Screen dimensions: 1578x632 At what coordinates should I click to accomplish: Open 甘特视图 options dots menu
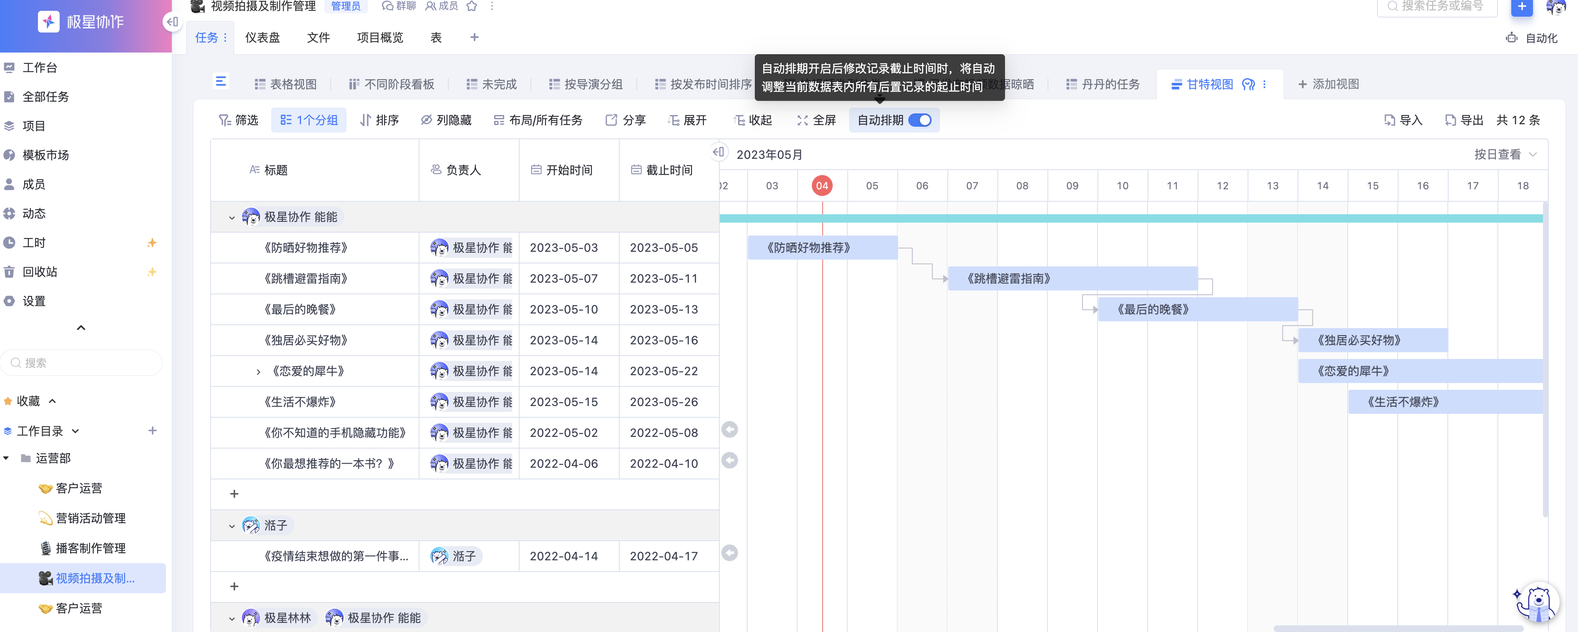[x=1264, y=84]
